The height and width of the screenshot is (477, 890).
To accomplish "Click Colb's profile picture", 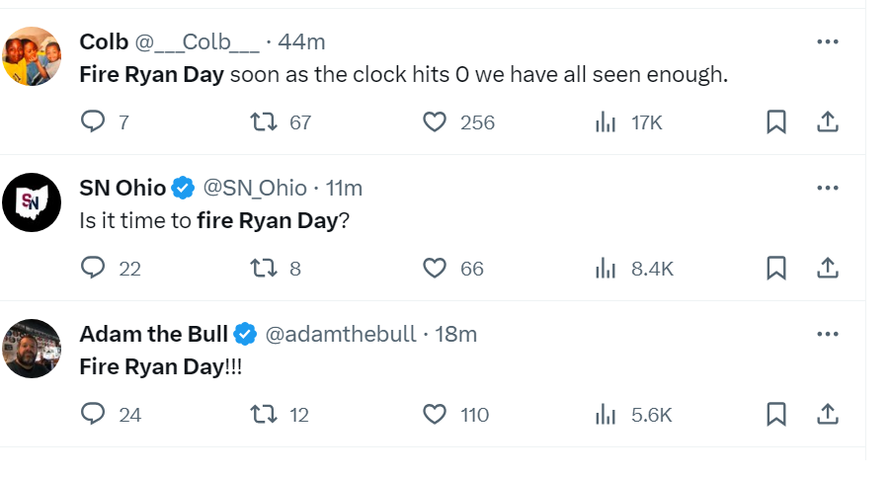I will [33, 57].
